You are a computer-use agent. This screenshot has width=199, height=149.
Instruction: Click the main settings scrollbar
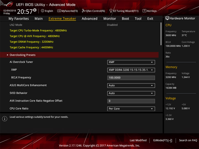[x=161, y=34]
